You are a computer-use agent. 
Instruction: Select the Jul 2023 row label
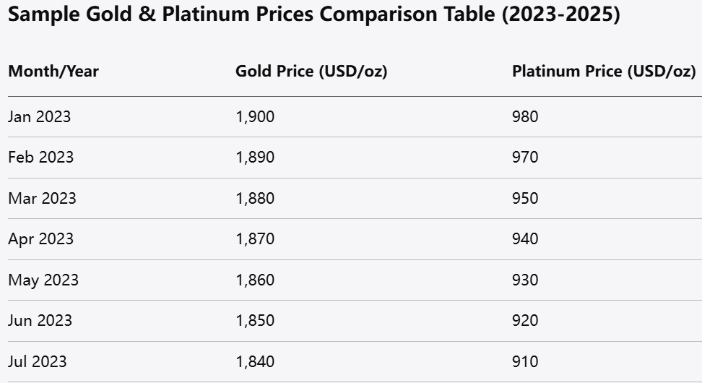tap(38, 361)
